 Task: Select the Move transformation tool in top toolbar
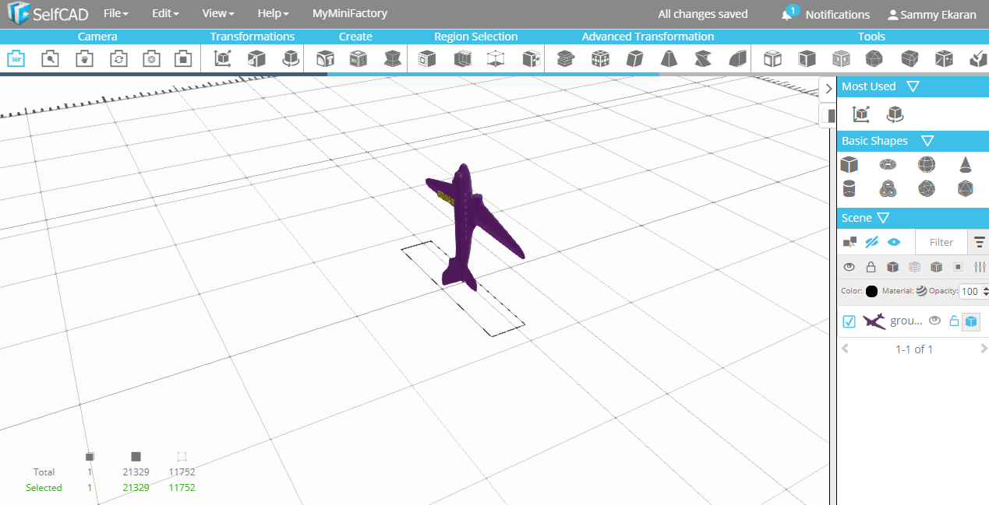(223, 58)
